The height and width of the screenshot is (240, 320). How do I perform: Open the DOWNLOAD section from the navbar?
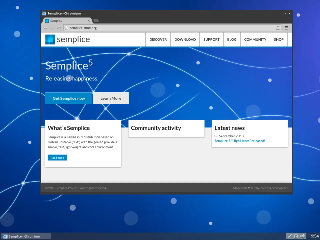point(185,39)
